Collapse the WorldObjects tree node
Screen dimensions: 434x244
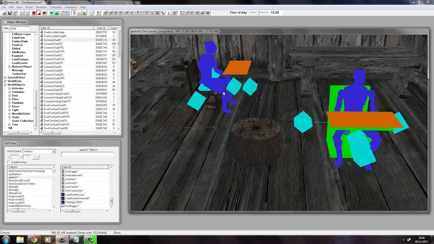5,85
